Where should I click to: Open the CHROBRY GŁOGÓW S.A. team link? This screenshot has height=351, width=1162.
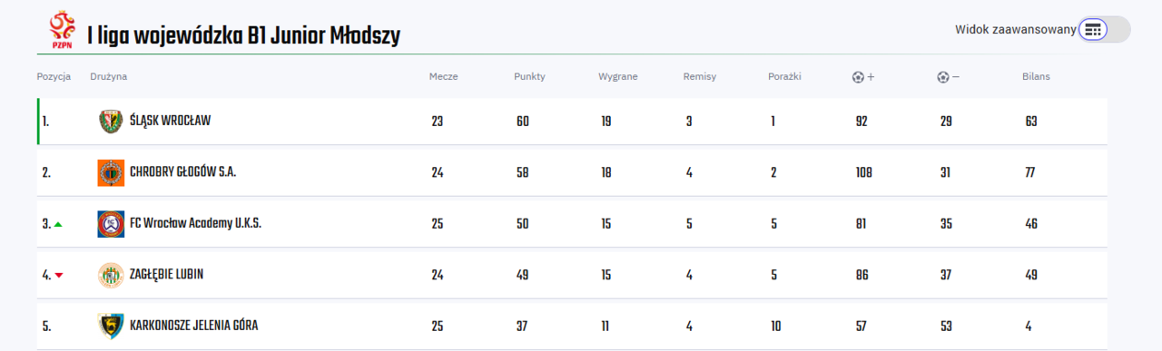[182, 172]
